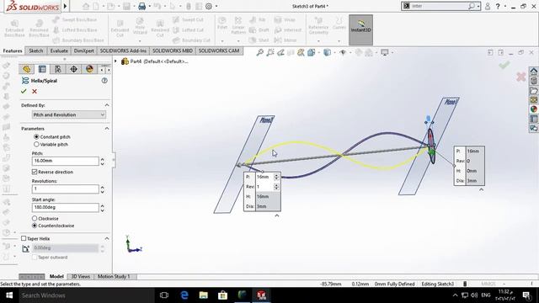Open the taskbar notification center icon
Screen dimensions: 539x303
tap(526, 295)
